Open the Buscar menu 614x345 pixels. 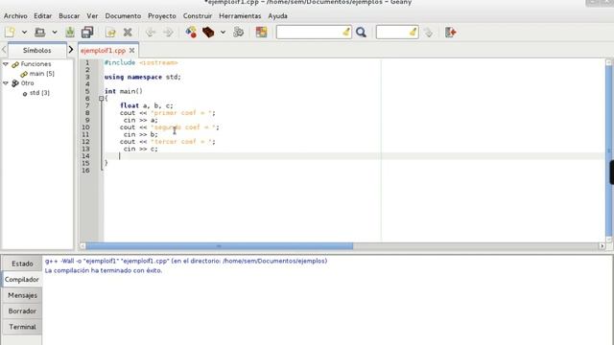(69, 16)
